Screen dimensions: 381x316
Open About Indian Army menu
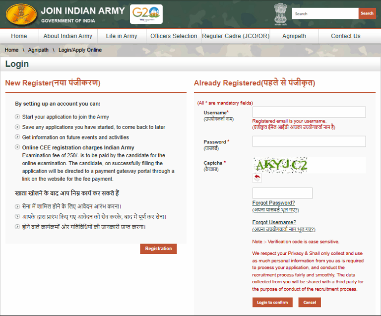click(x=67, y=36)
